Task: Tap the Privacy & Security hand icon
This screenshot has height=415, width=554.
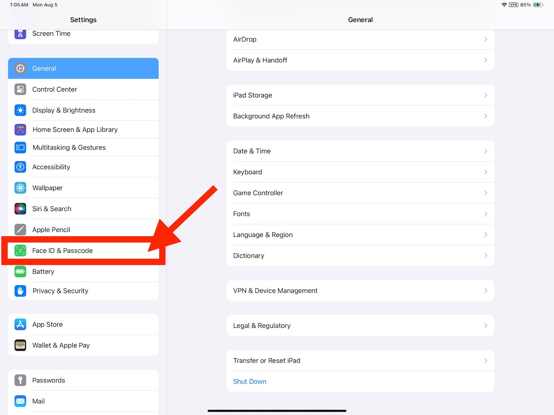Action: tap(20, 291)
